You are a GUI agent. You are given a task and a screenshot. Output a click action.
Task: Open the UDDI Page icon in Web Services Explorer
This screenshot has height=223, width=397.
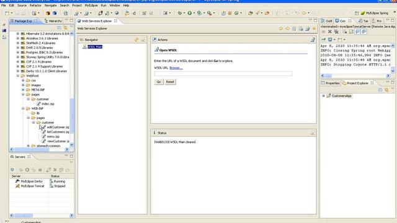coord(294,28)
